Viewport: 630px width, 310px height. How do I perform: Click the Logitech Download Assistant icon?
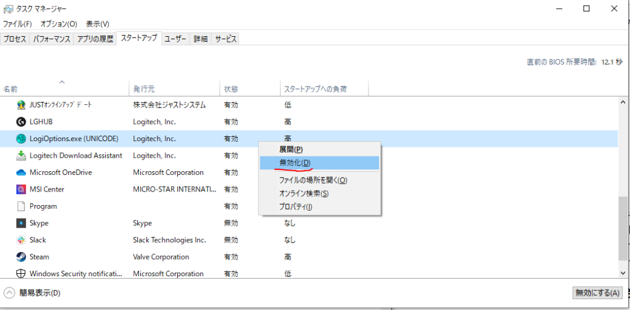[20, 155]
